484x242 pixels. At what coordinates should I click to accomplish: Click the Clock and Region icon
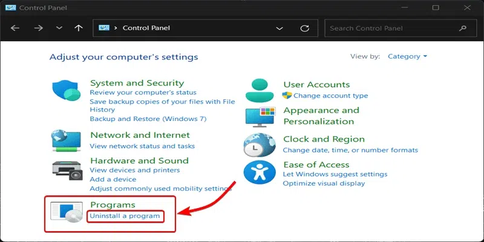[260, 145]
